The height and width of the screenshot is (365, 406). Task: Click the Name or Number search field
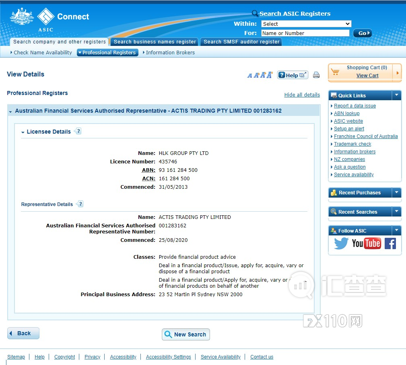[x=305, y=33]
